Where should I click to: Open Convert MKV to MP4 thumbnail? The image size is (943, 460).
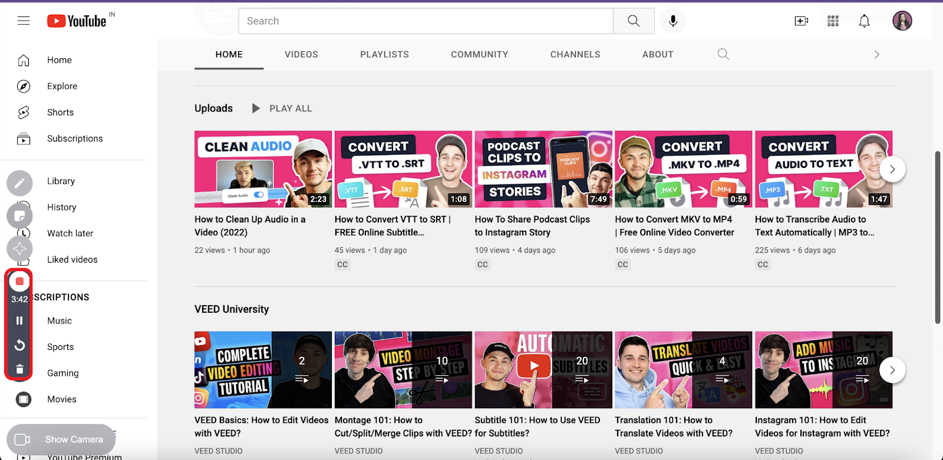tap(684, 169)
